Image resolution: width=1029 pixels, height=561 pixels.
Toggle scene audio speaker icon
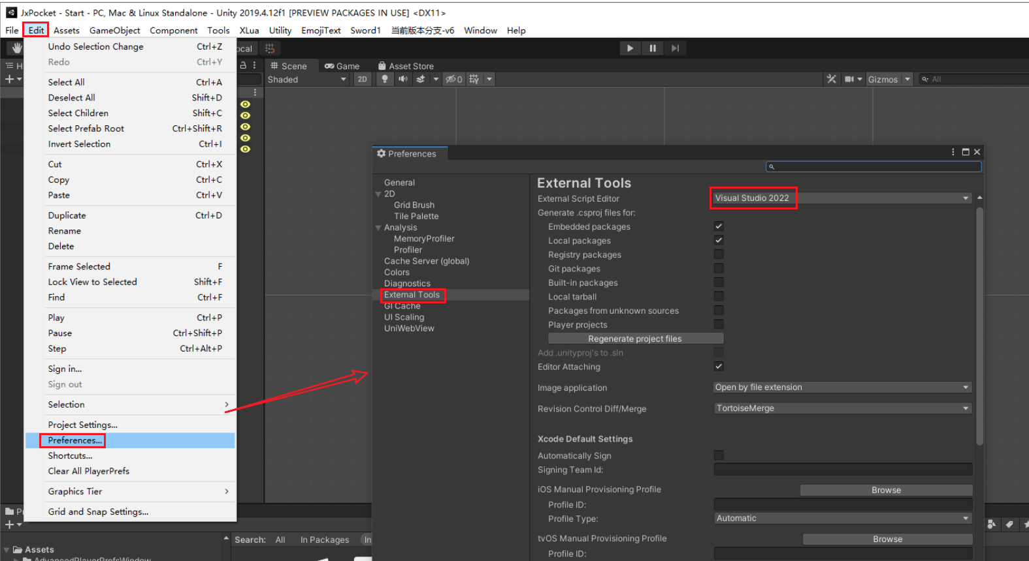tap(402, 79)
